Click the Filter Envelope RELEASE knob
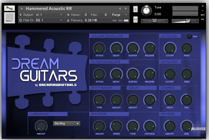This screenshot has width=209, height=140. pyautogui.click(x=150, y=74)
